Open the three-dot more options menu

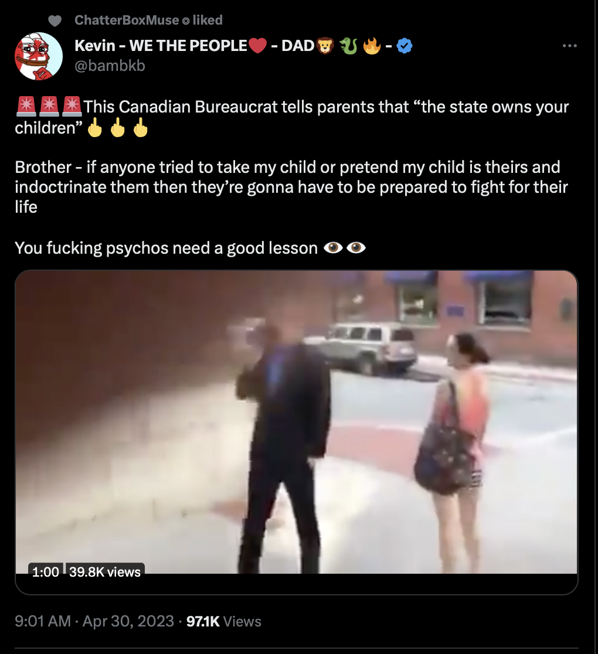click(x=570, y=46)
